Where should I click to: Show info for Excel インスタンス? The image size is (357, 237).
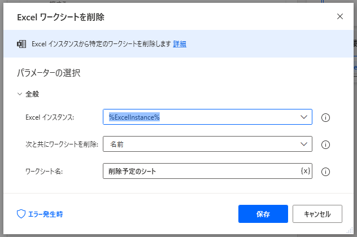coord(325,117)
